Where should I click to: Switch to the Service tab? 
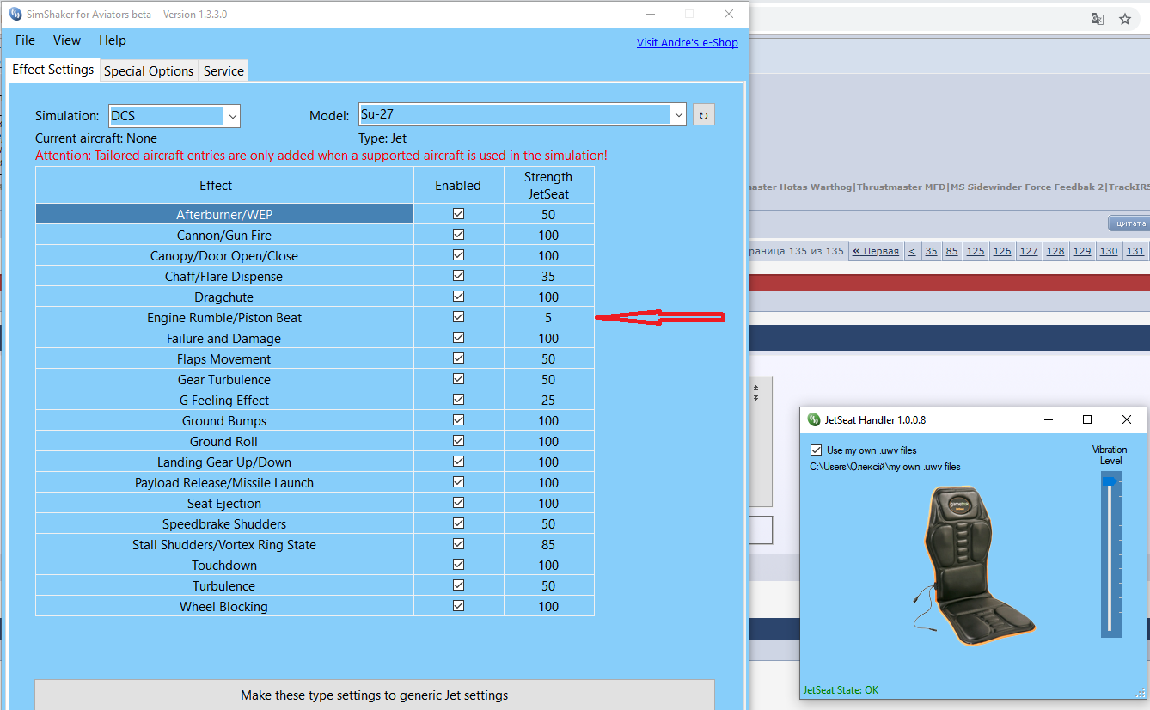223,71
